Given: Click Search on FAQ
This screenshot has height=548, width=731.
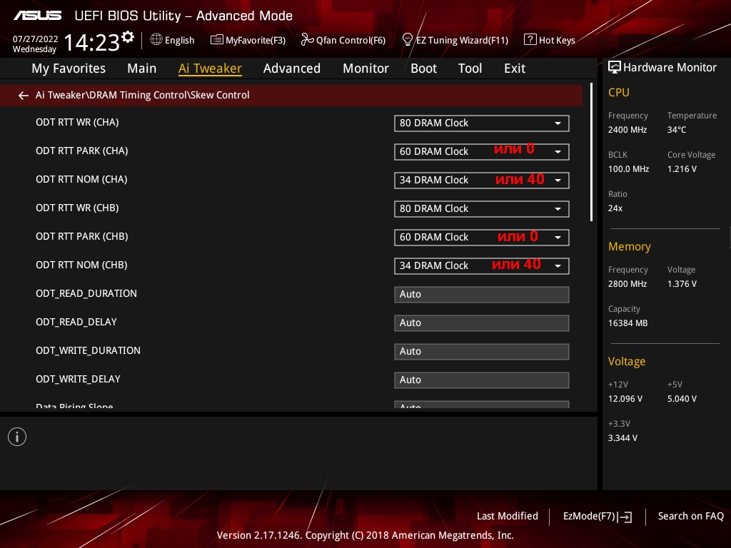Looking at the screenshot, I should pyautogui.click(x=690, y=516).
